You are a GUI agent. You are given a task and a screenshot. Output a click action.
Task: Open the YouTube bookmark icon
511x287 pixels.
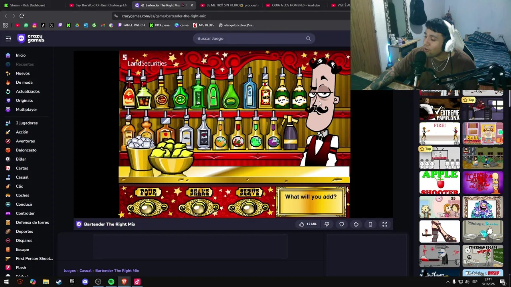click(18, 25)
